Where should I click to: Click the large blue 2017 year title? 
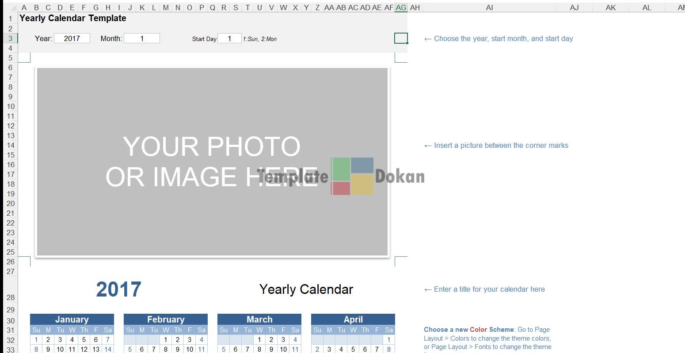pos(118,289)
